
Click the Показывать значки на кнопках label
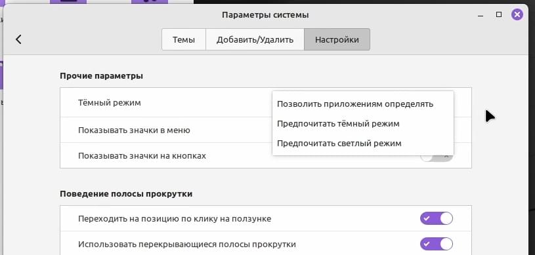coord(142,156)
